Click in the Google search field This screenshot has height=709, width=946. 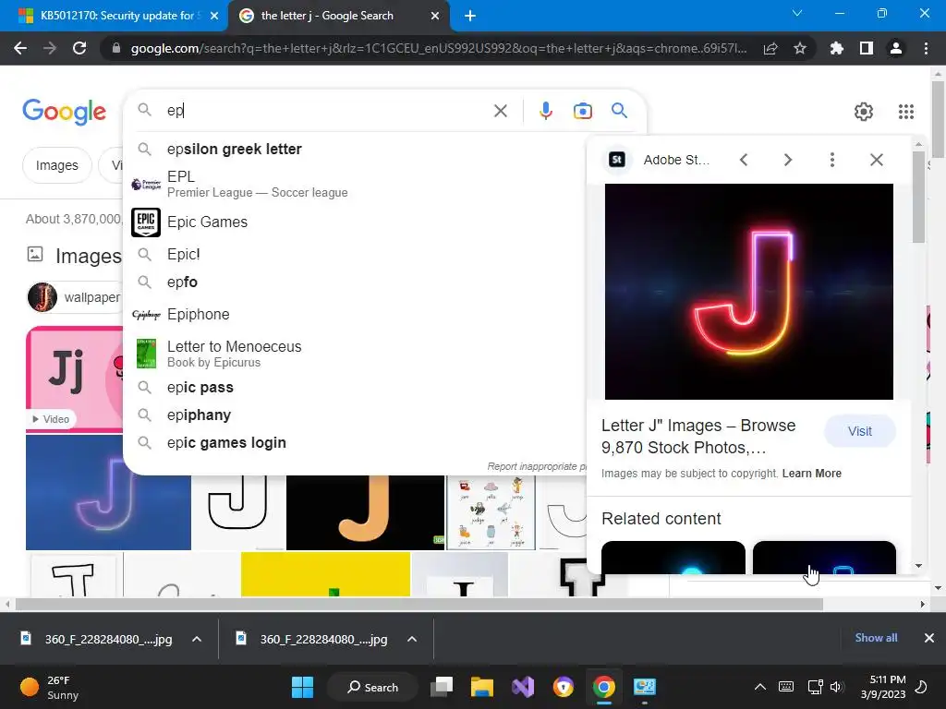(326, 111)
